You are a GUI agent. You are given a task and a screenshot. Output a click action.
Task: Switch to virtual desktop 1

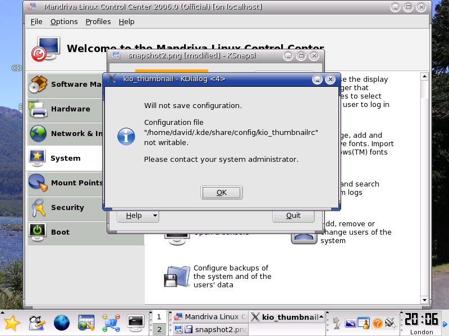(x=159, y=317)
